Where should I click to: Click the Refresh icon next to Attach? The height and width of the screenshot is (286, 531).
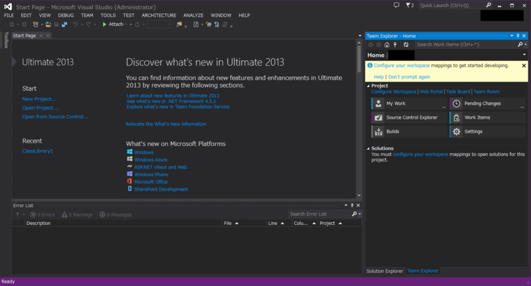pos(137,25)
